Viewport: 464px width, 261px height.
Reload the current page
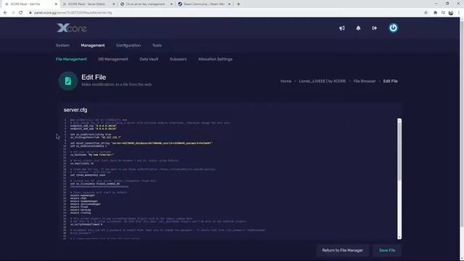[x=21, y=13]
